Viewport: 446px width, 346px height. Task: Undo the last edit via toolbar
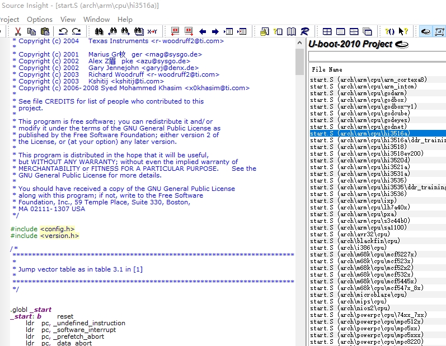click(x=63, y=32)
